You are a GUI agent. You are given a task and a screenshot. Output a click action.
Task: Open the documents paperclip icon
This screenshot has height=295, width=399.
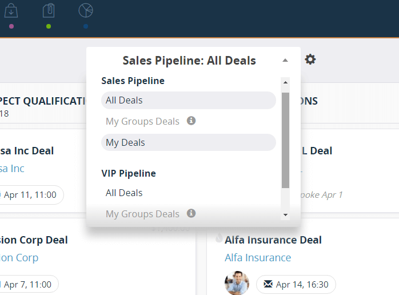pyautogui.click(x=49, y=10)
